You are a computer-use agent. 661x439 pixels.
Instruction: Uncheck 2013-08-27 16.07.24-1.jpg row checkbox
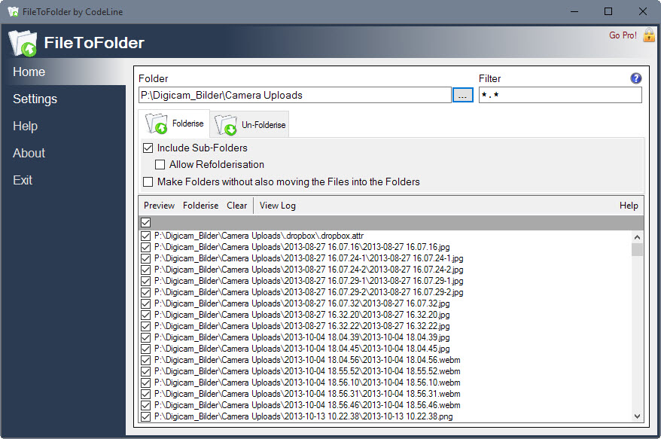(x=146, y=258)
